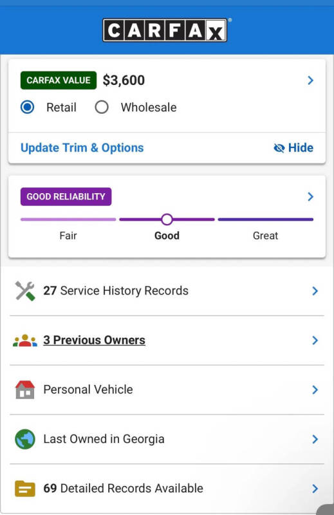334x515 pixels.
Task: Click the green CARFAX VALUE badge
Action: pos(59,80)
